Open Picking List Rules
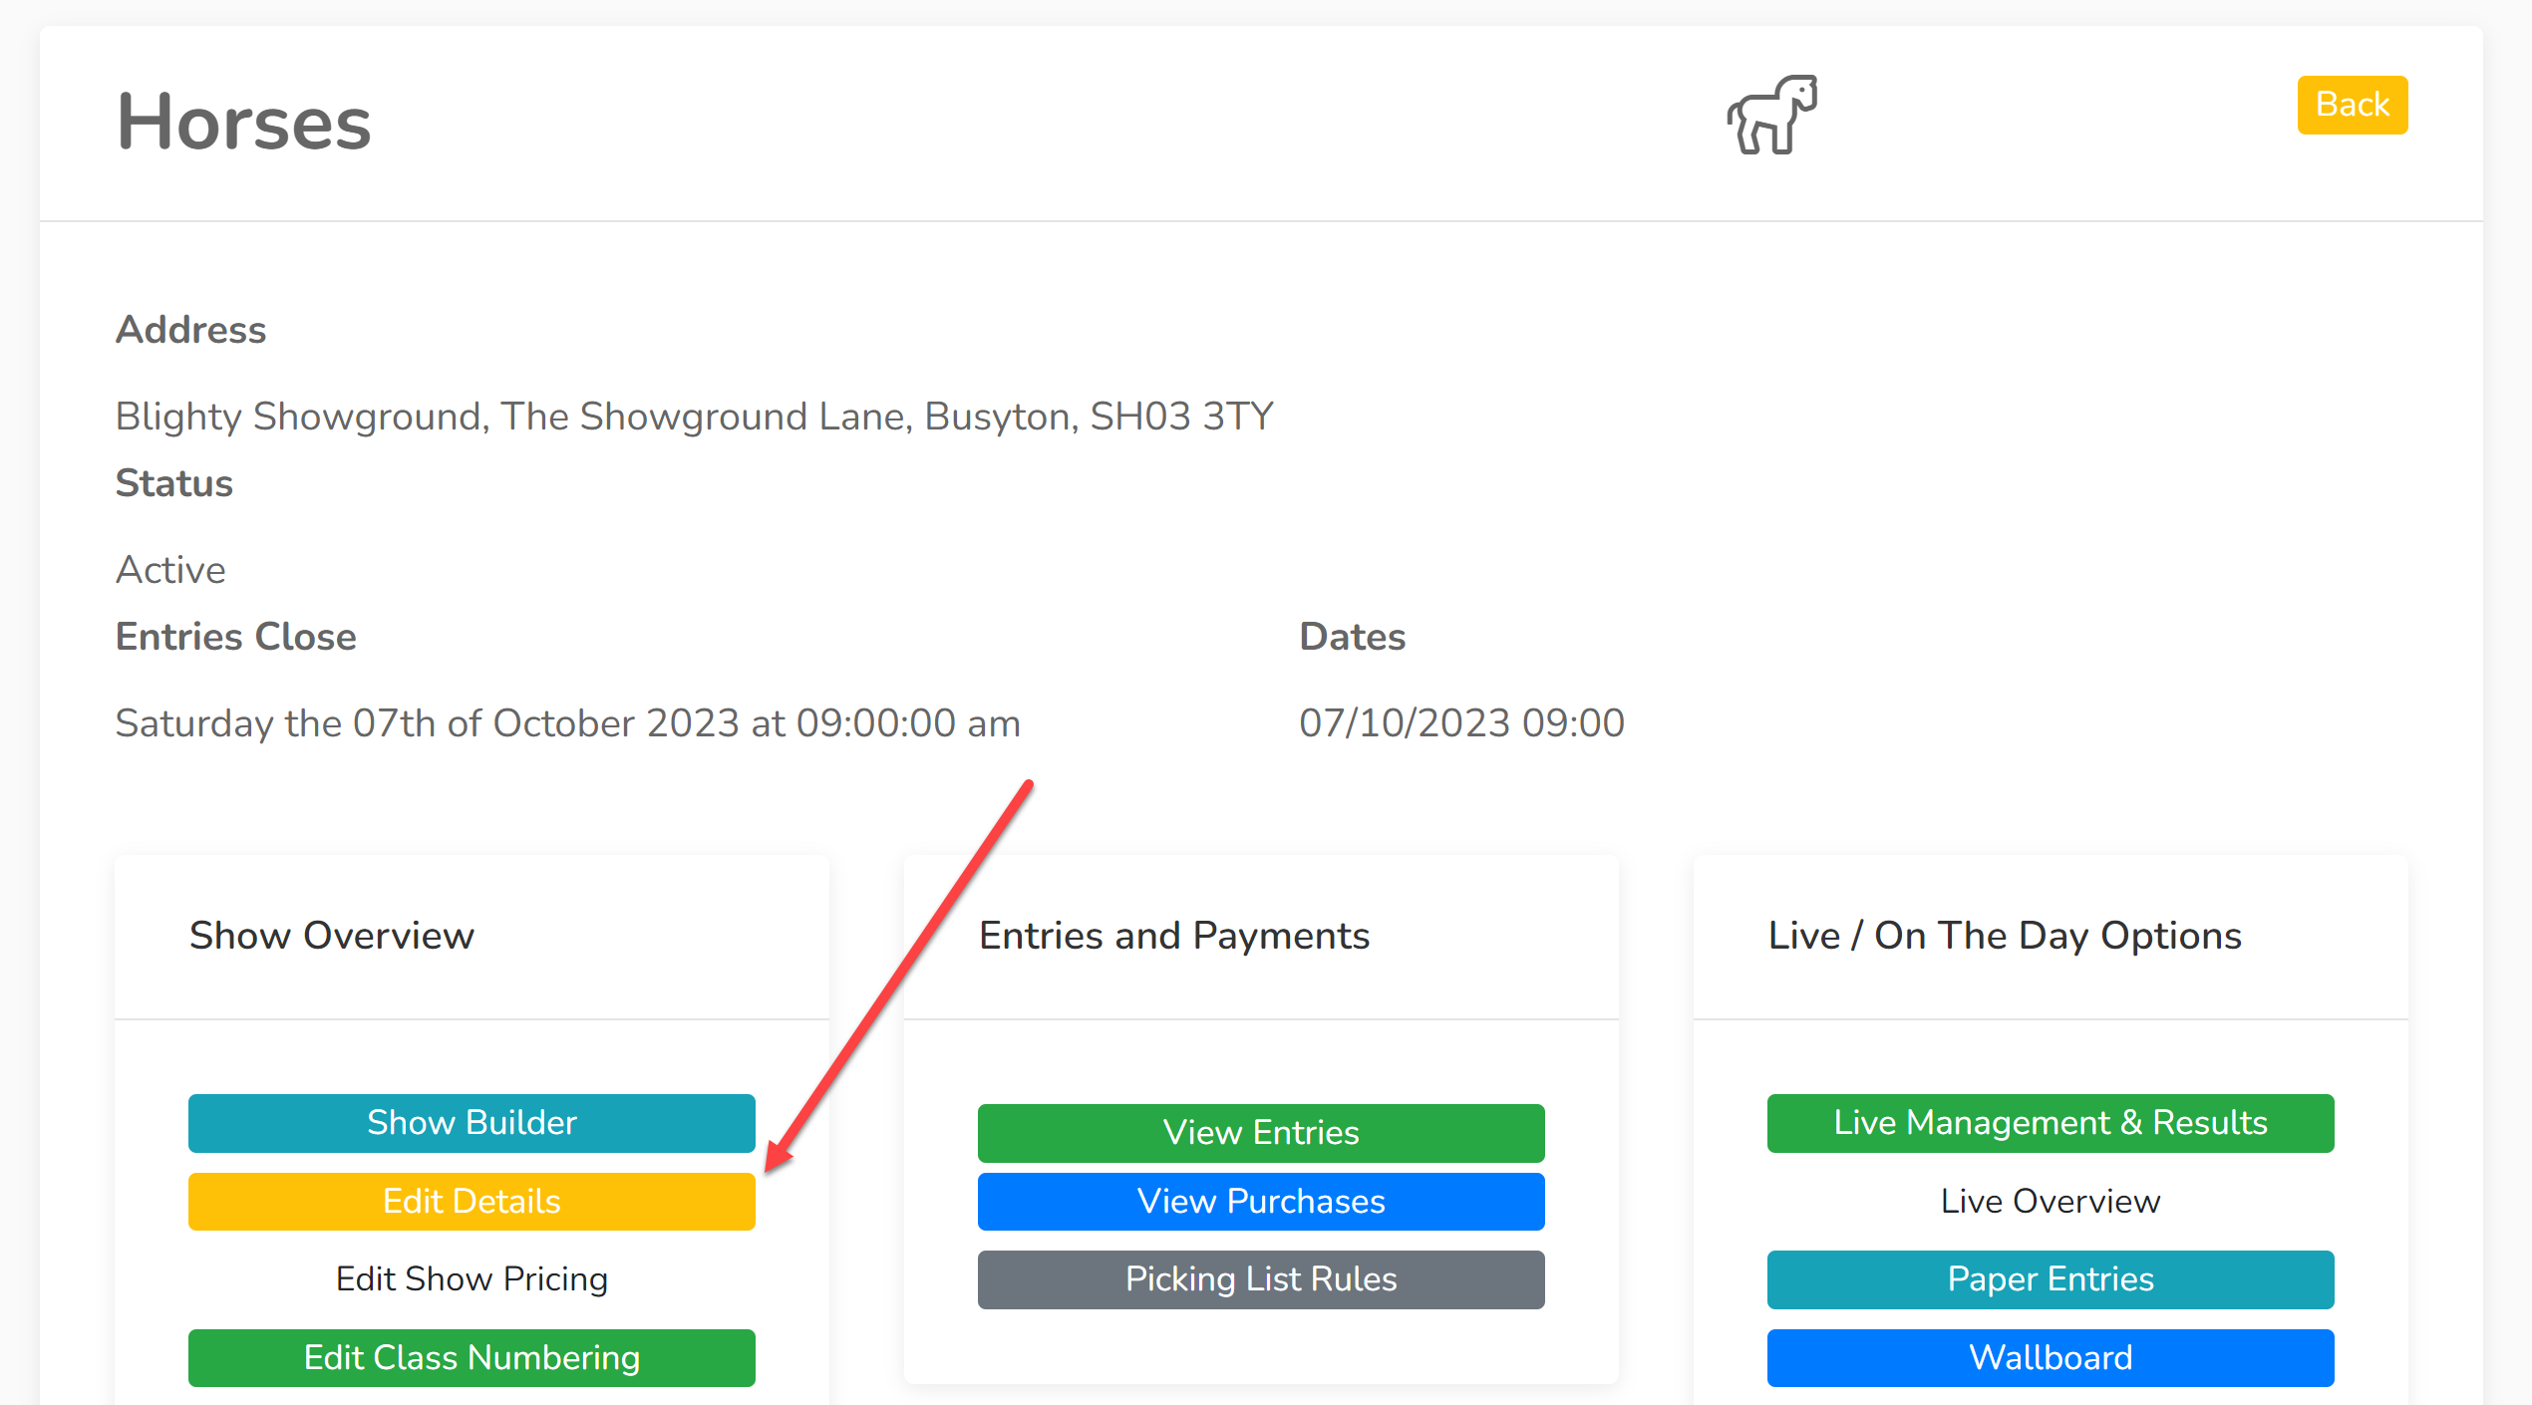 click(1261, 1279)
